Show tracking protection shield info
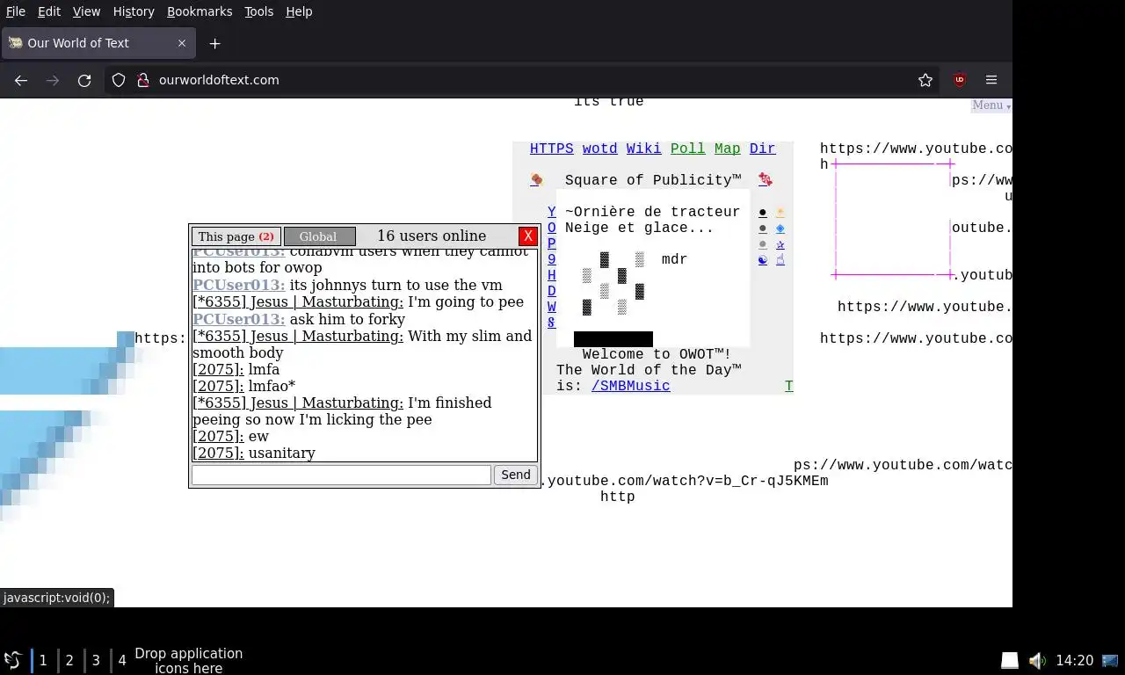The image size is (1125, 675). pos(119,80)
